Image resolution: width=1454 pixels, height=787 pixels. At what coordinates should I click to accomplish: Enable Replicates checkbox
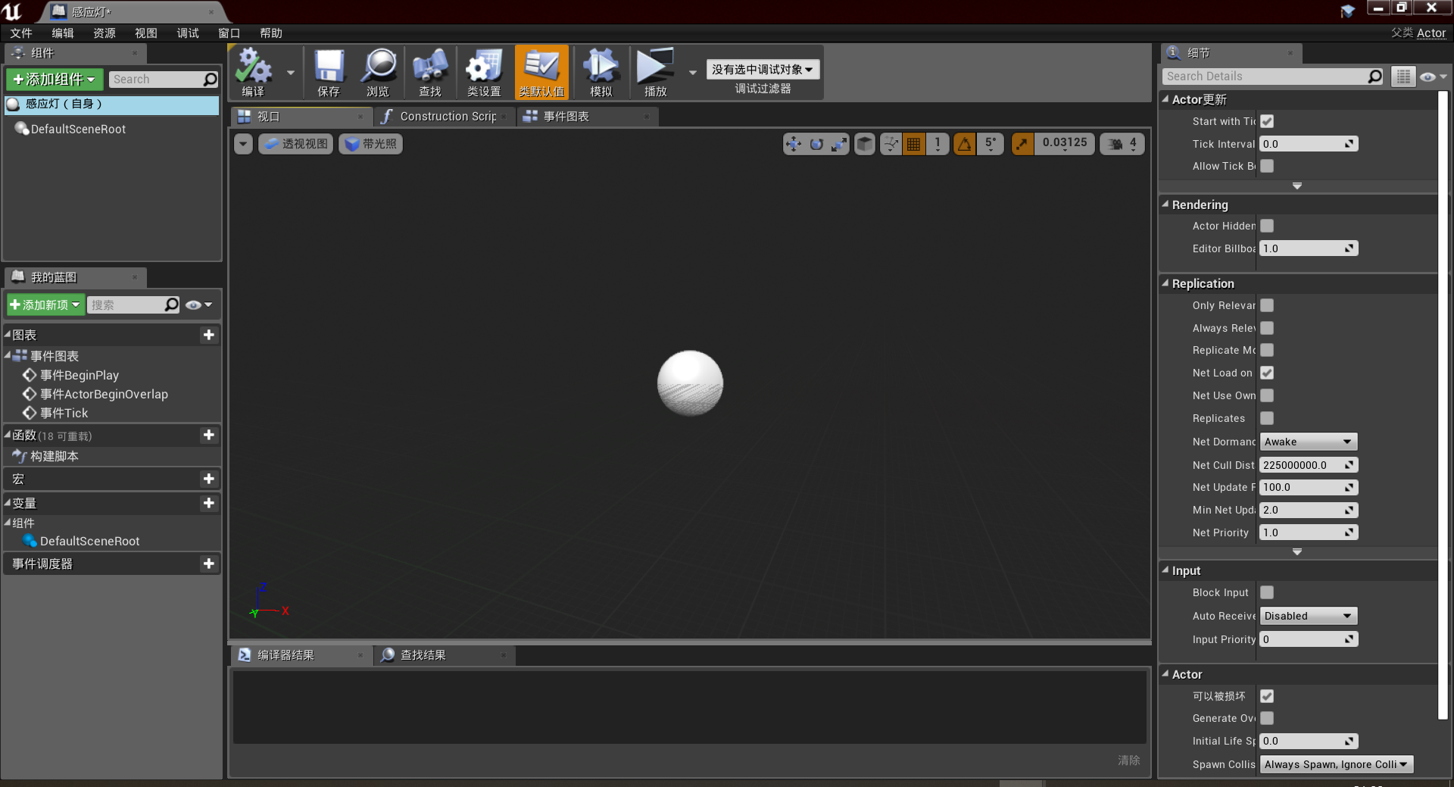pyautogui.click(x=1267, y=418)
